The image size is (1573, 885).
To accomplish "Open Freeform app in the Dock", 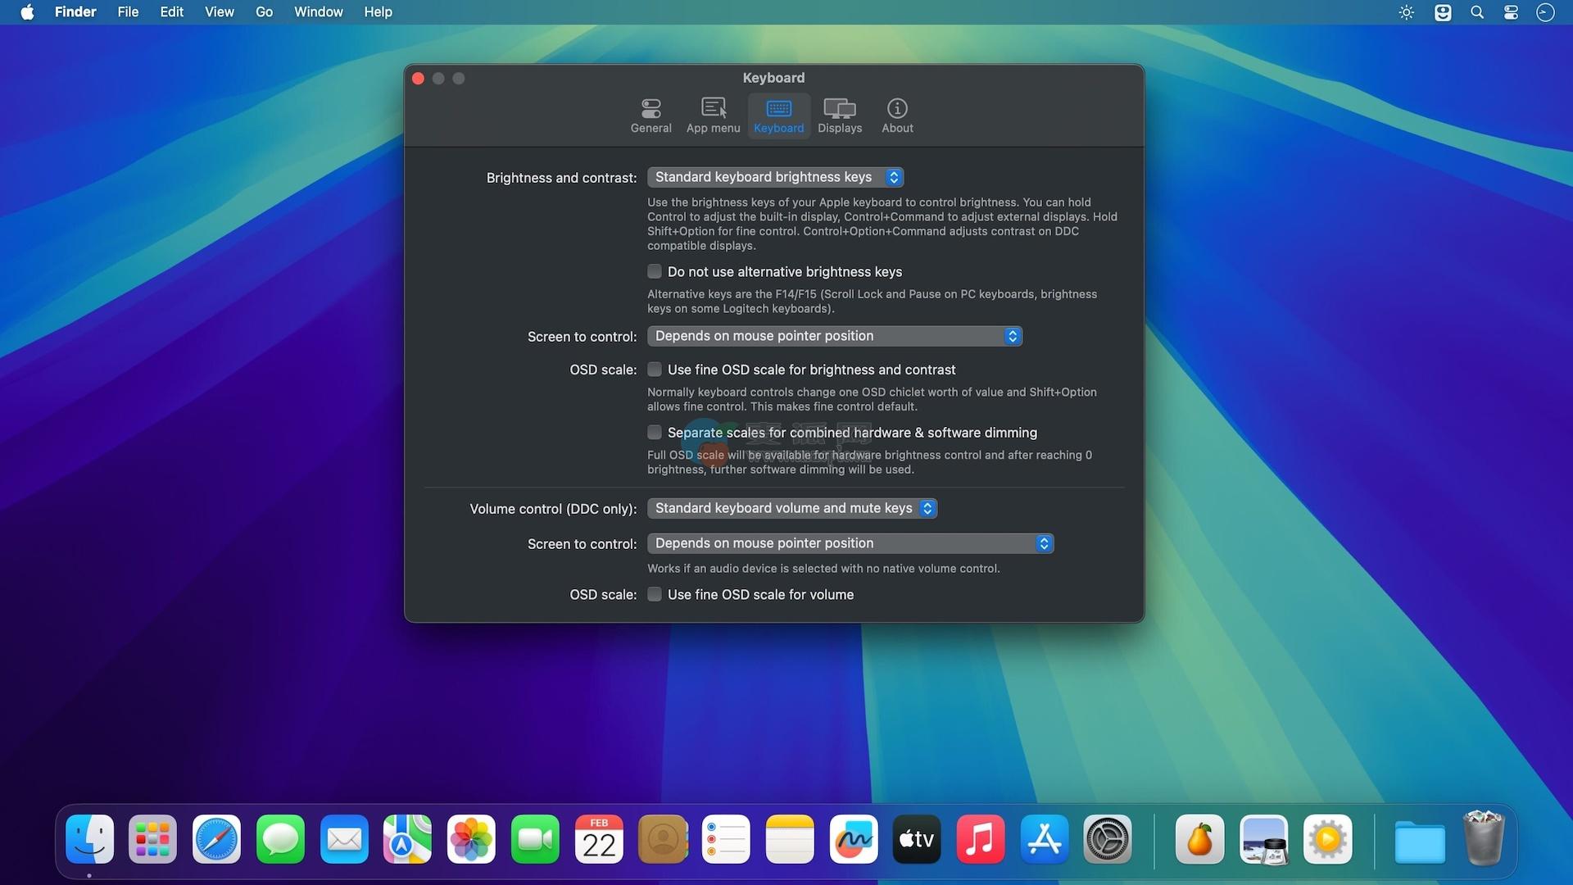I will tap(853, 839).
